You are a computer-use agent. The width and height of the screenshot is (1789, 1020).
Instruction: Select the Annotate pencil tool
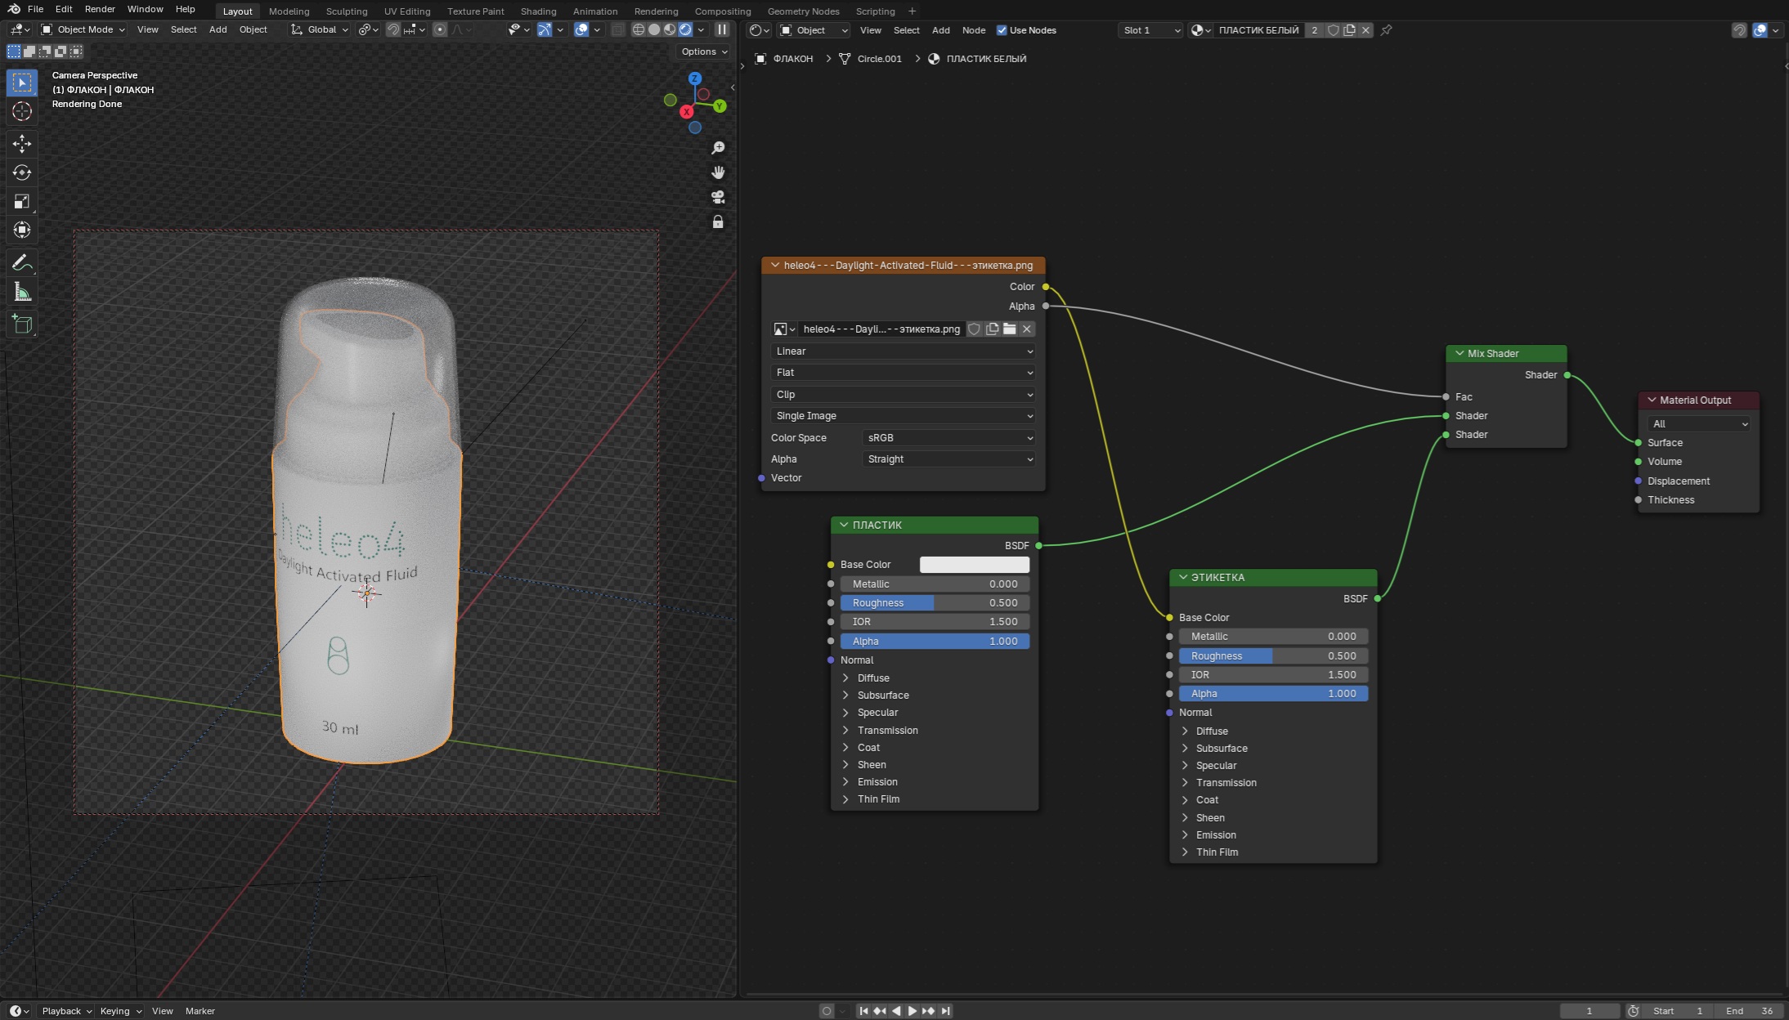(22, 262)
